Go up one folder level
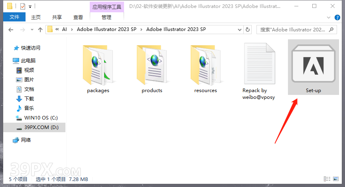This screenshot has width=345, height=187. (40, 30)
